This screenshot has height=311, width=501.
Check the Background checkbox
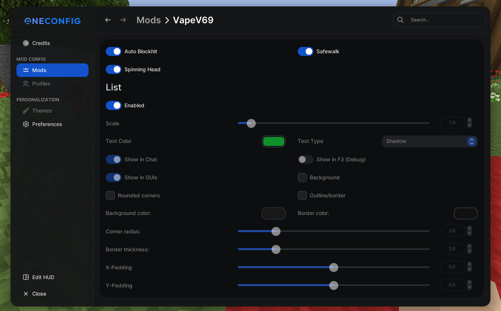[302, 177]
